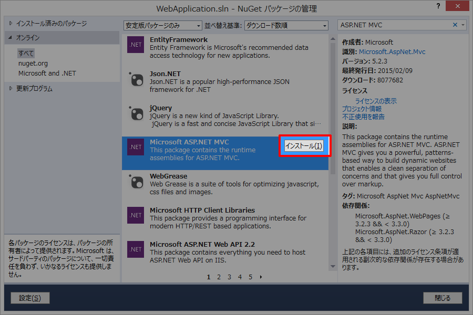The width and height of the screenshot is (473, 315).
Task: Open the help question mark button
Action: pos(438,6)
